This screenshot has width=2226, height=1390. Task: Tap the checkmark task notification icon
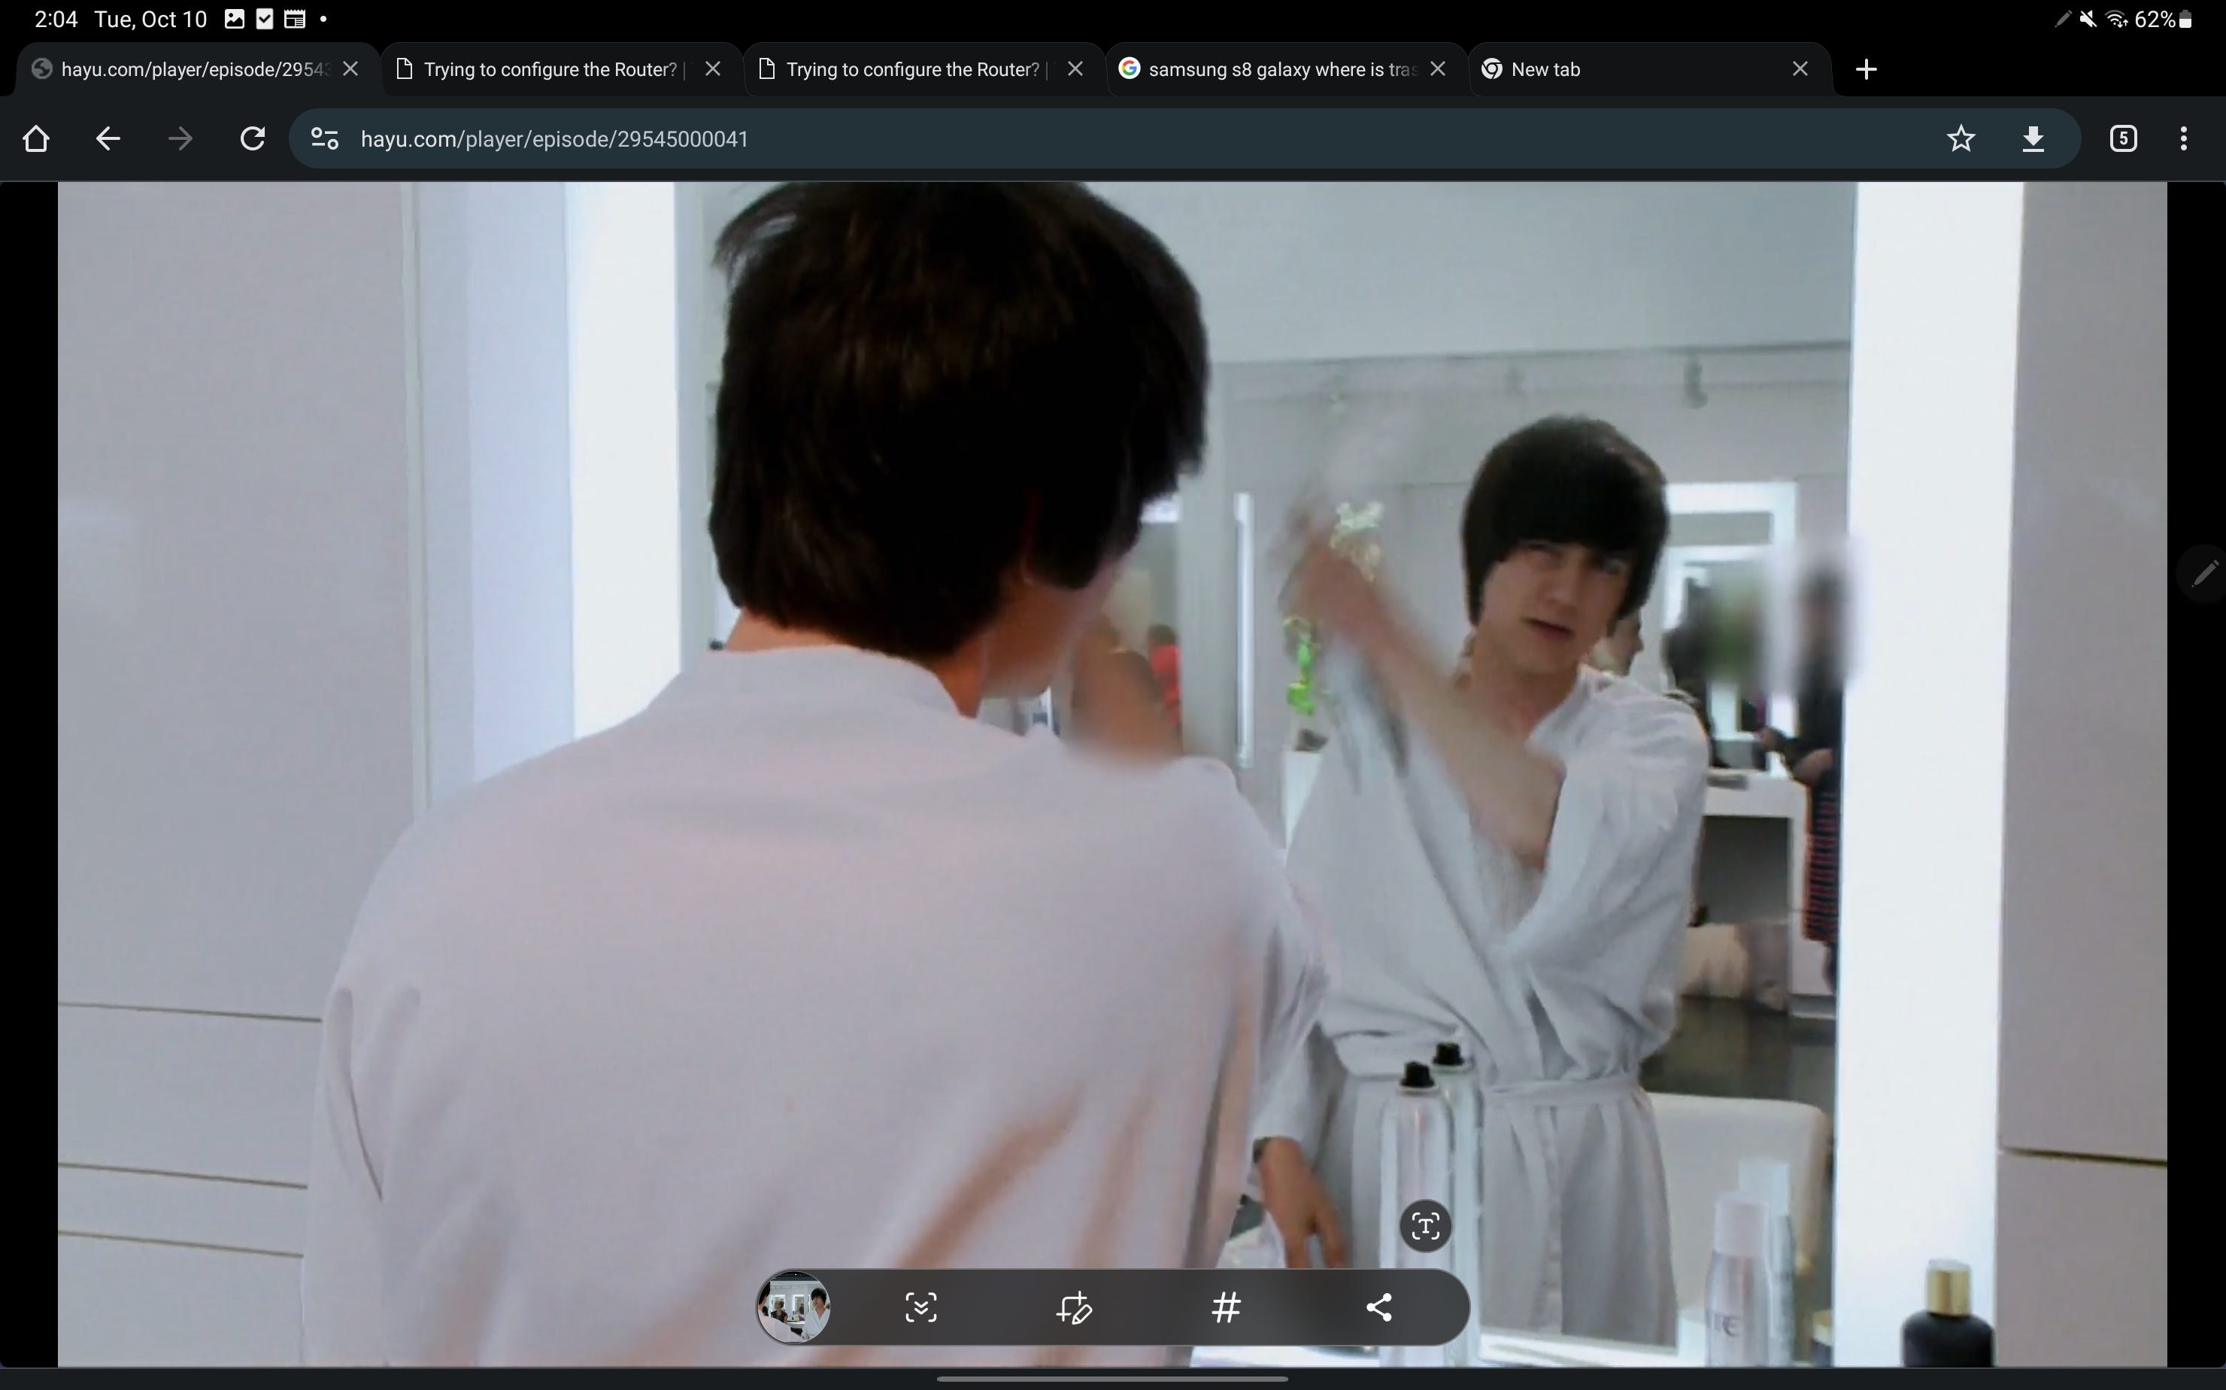(x=265, y=20)
